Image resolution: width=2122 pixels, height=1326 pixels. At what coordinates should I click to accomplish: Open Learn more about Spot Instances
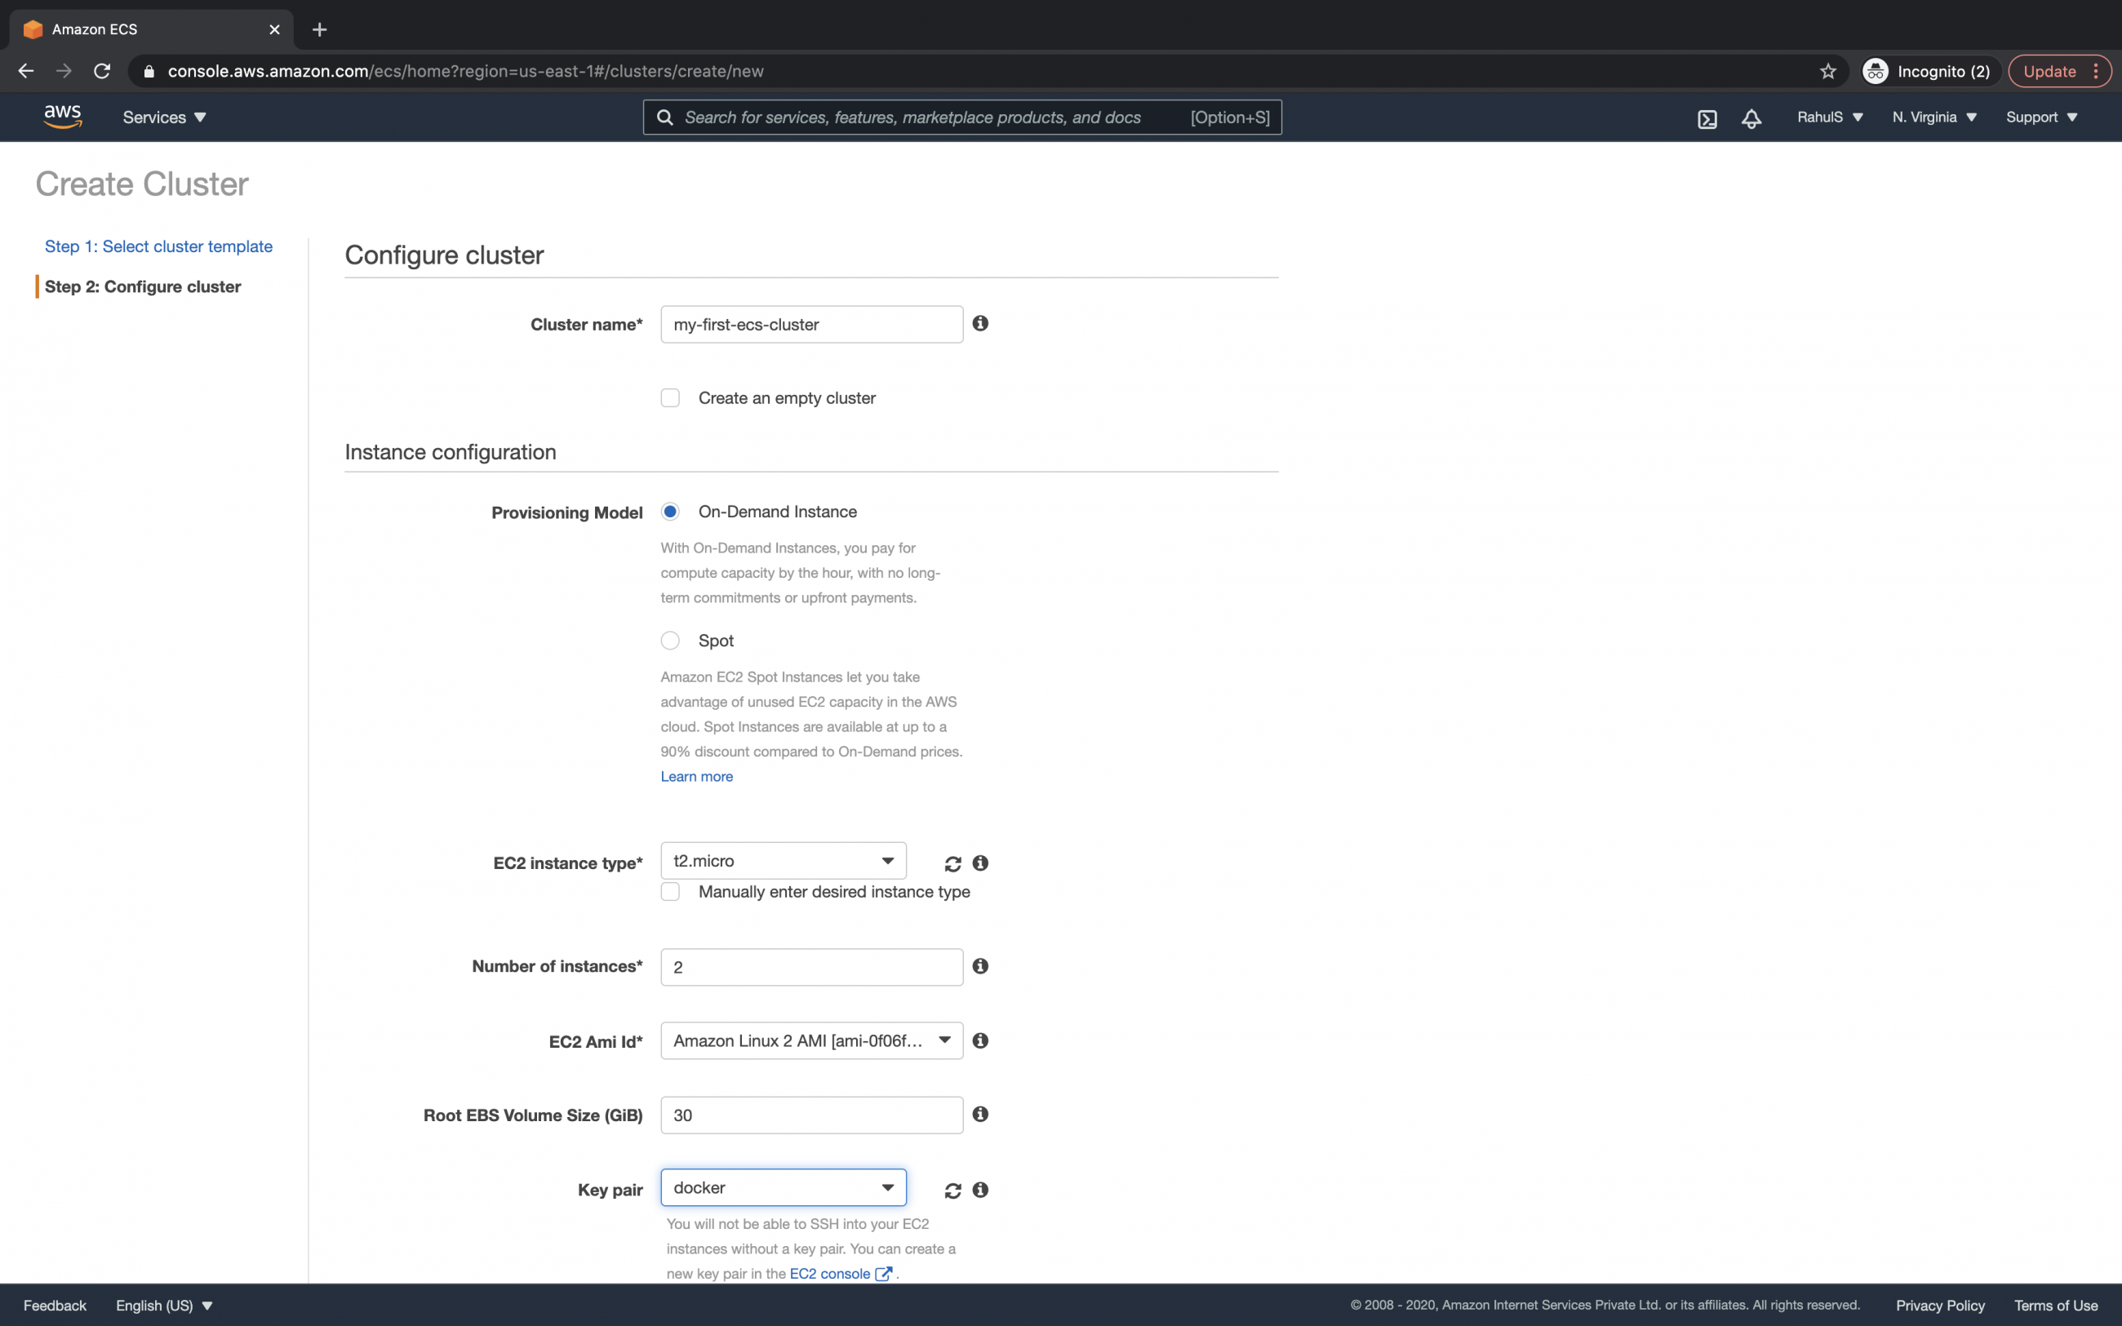(x=695, y=776)
